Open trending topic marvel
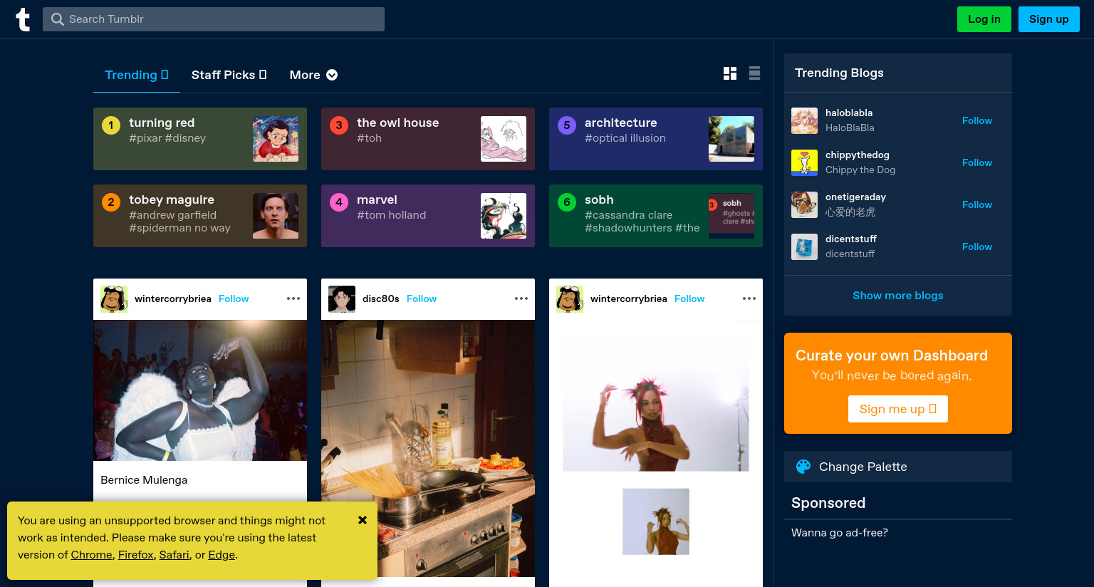This screenshot has height=587, width=1094. click(428, 216)
